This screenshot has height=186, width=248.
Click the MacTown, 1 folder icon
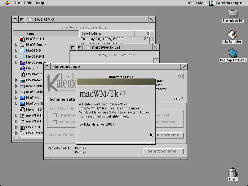(22, 98)
